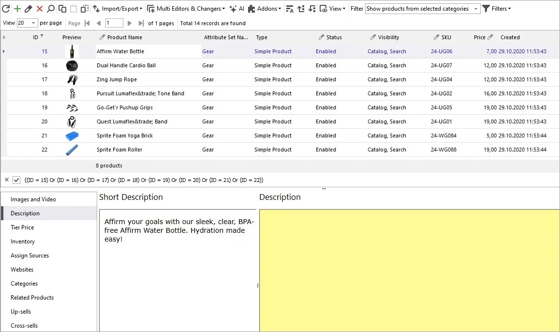The image size is (560, 332).
Task: Click the Visibility column header
Action: click(x=388, y=37)
